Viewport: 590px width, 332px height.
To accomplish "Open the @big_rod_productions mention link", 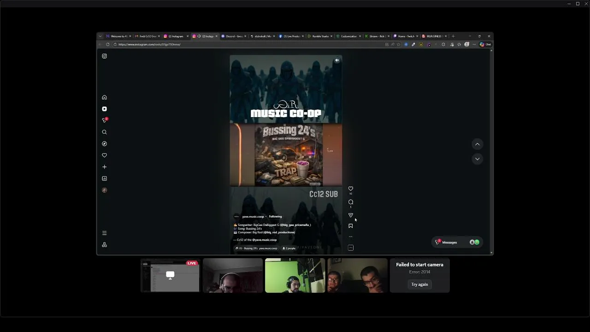I will (279, 232).
